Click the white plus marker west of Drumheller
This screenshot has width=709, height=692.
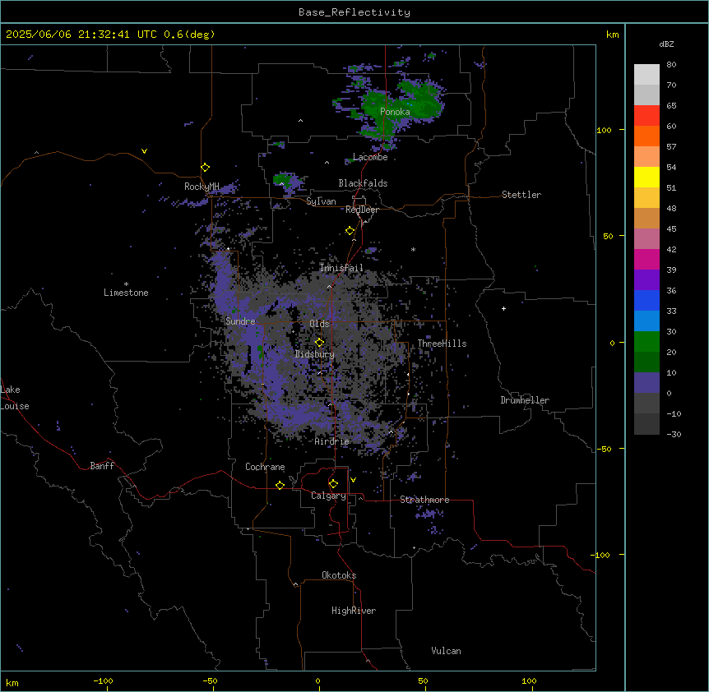[x=503, y=308]
